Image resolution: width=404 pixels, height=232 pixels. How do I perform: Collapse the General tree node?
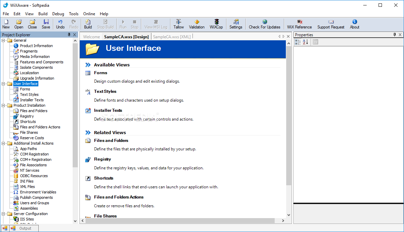tap(3, 40)
